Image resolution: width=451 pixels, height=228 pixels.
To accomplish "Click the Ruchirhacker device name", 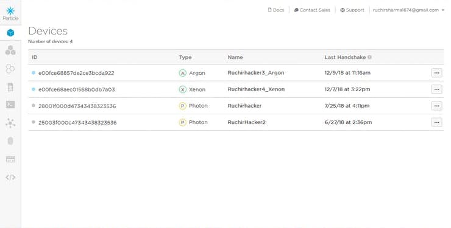I will 245,106.
